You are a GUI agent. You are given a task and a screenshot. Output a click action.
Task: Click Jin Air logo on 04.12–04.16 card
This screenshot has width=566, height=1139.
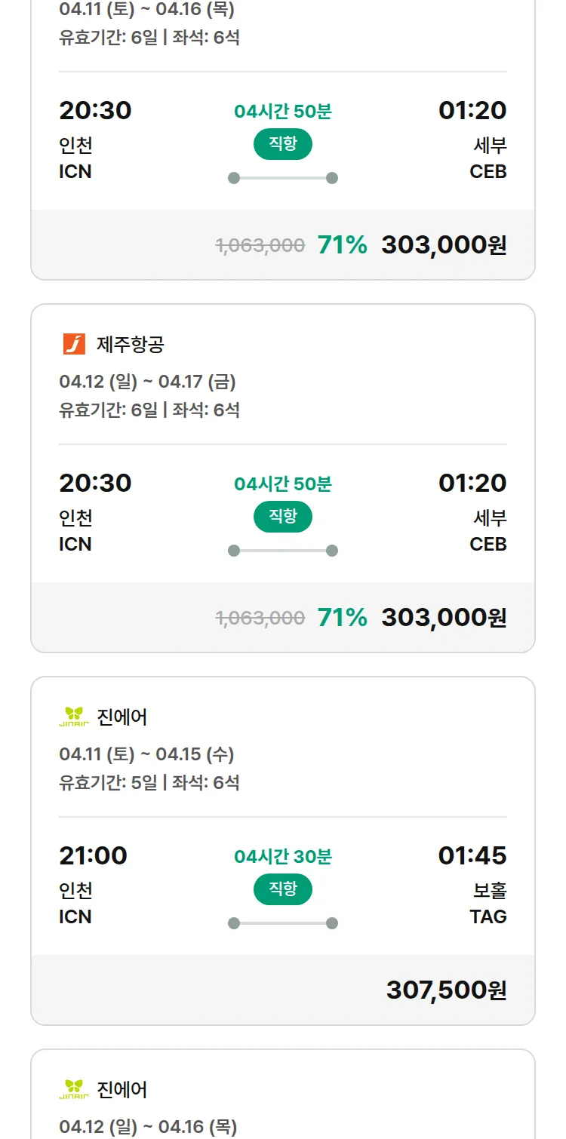pos(74,1089)
